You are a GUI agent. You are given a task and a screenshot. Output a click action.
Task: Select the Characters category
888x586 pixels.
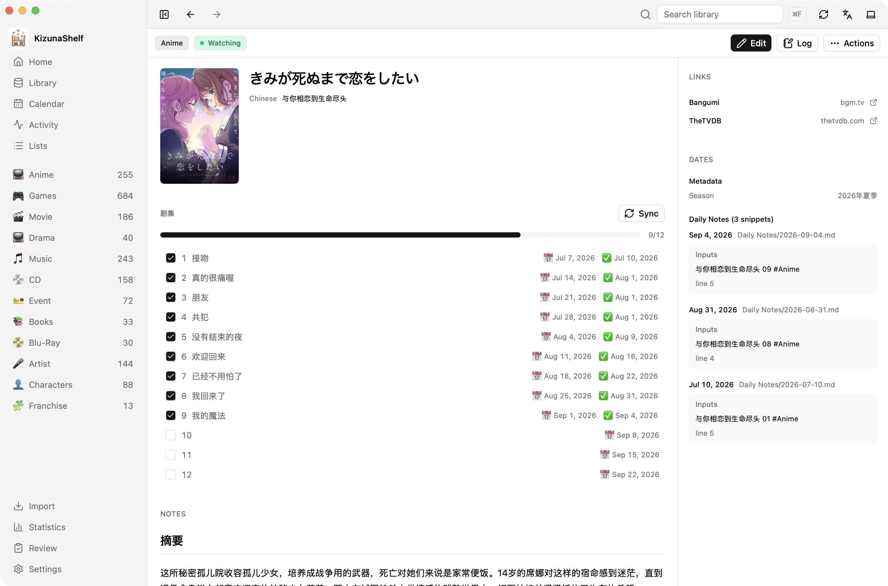pos(73,385)
